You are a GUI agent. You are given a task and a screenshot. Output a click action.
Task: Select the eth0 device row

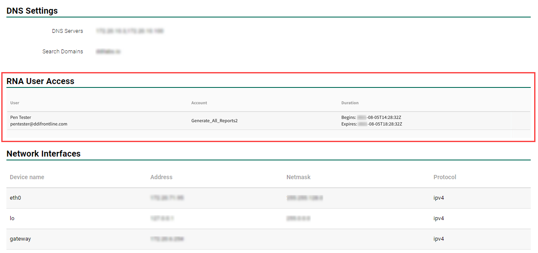(x=15, y=198)
